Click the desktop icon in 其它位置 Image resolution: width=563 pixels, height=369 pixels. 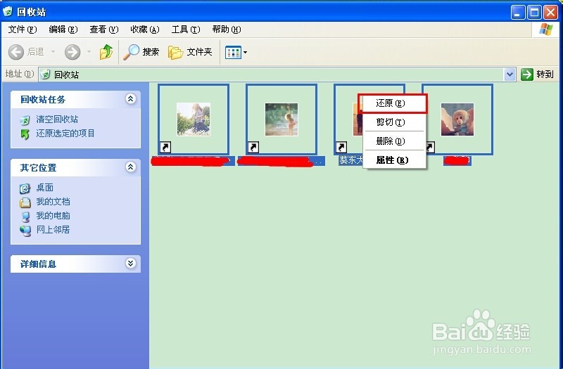(x=25, y=188)
